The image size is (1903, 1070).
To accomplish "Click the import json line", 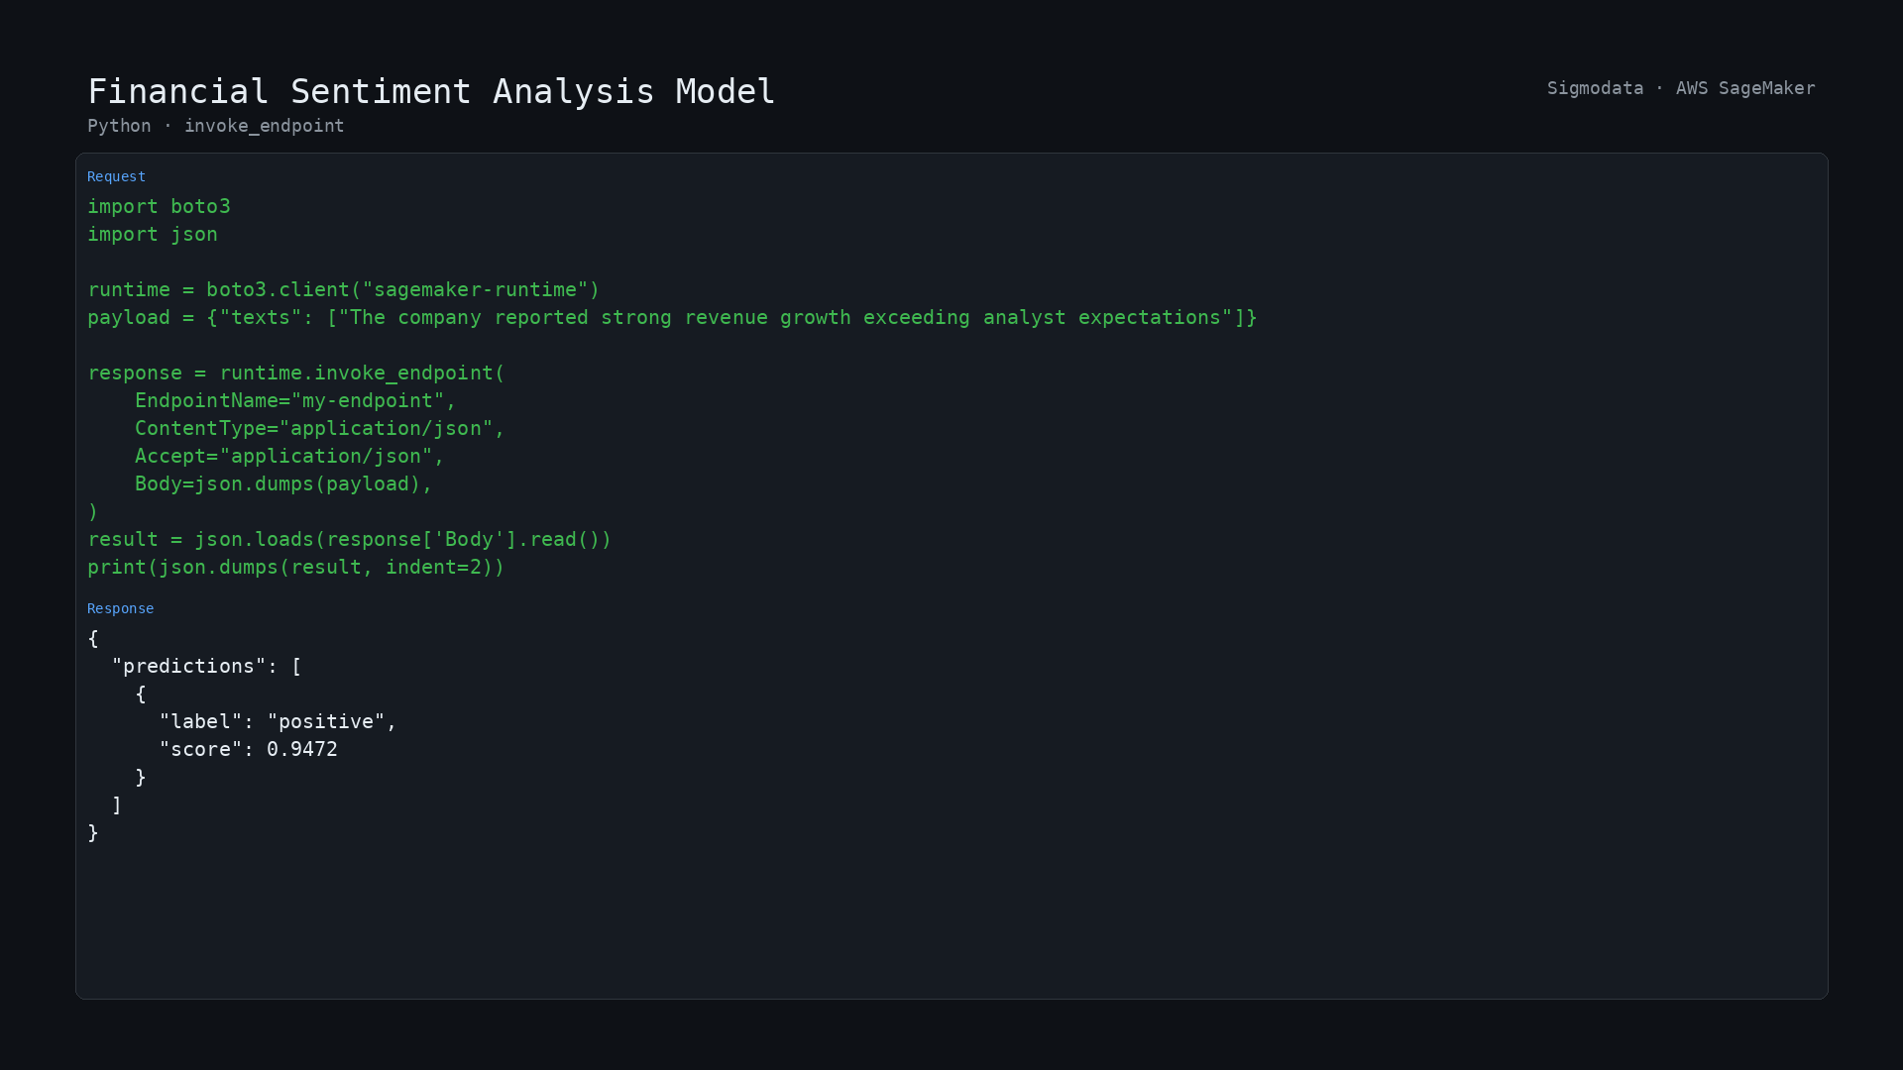I will [153, 234].
